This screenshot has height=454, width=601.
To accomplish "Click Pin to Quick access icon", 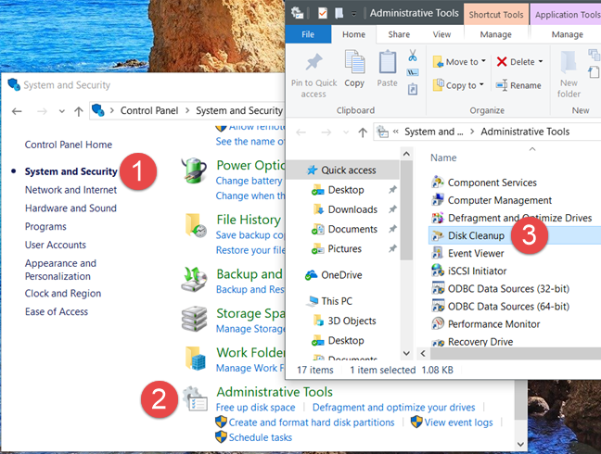I will [313, 62].
